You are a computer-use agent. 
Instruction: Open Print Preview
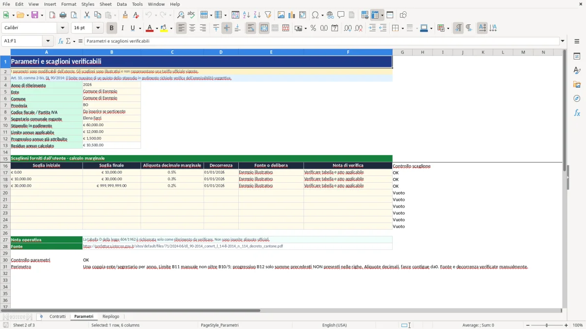pyautogui.click(x=74, y=15)
